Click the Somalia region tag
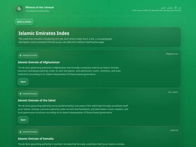 [x=174, y=130]
